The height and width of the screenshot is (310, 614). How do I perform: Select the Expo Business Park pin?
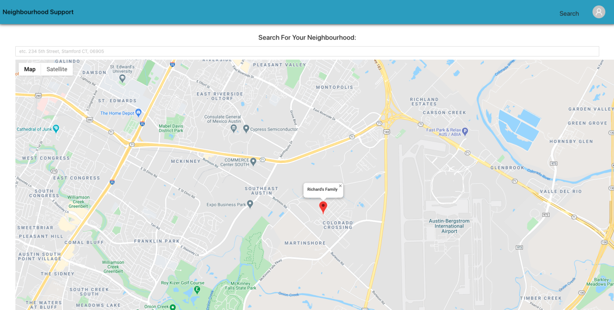coord(250,204)
